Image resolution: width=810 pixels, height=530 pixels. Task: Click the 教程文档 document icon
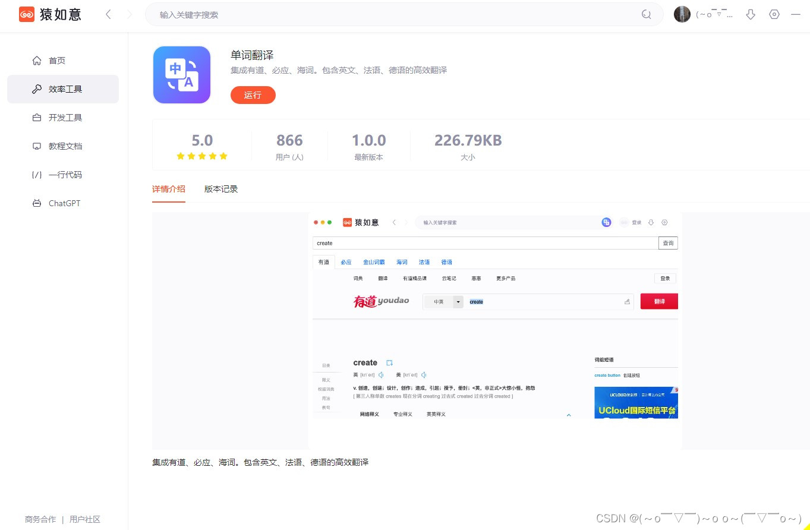[37, 146]
